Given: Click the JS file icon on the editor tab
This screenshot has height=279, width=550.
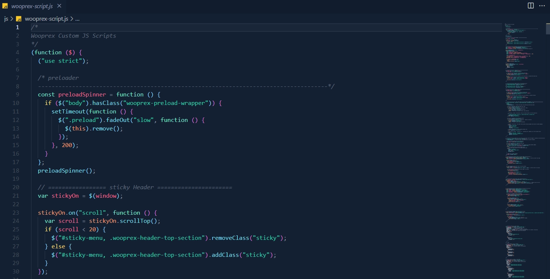Looking at the screenshot, I should pyautogui.click(x=5, y=6).
